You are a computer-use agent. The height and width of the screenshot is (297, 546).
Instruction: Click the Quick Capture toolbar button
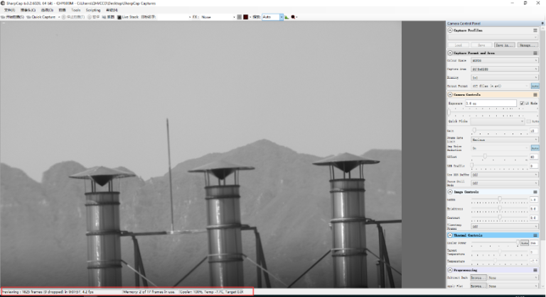(x=41, y=16)
